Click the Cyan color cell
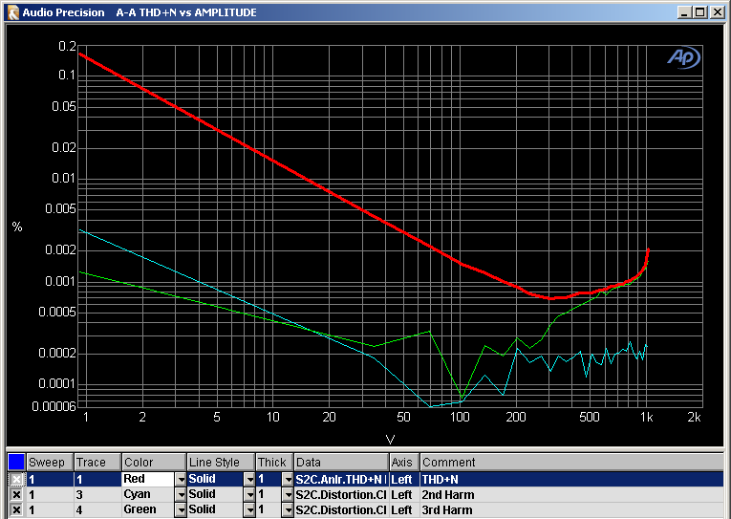731x519 pixels. pyautogui.click(x=148, y=495)
